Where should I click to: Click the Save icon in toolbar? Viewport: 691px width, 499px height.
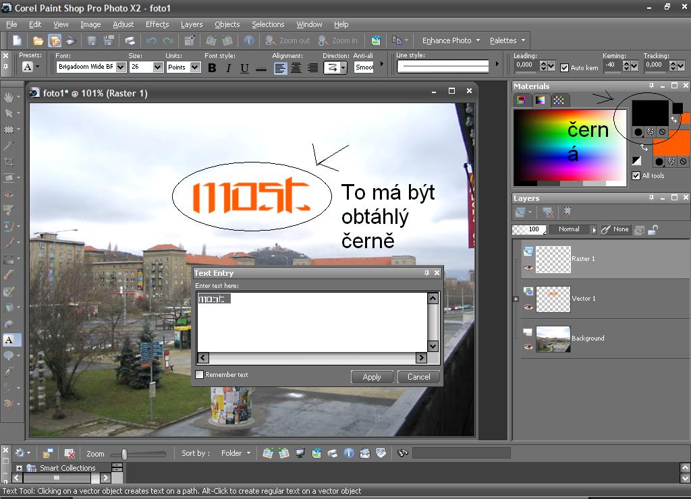(91, 41)
